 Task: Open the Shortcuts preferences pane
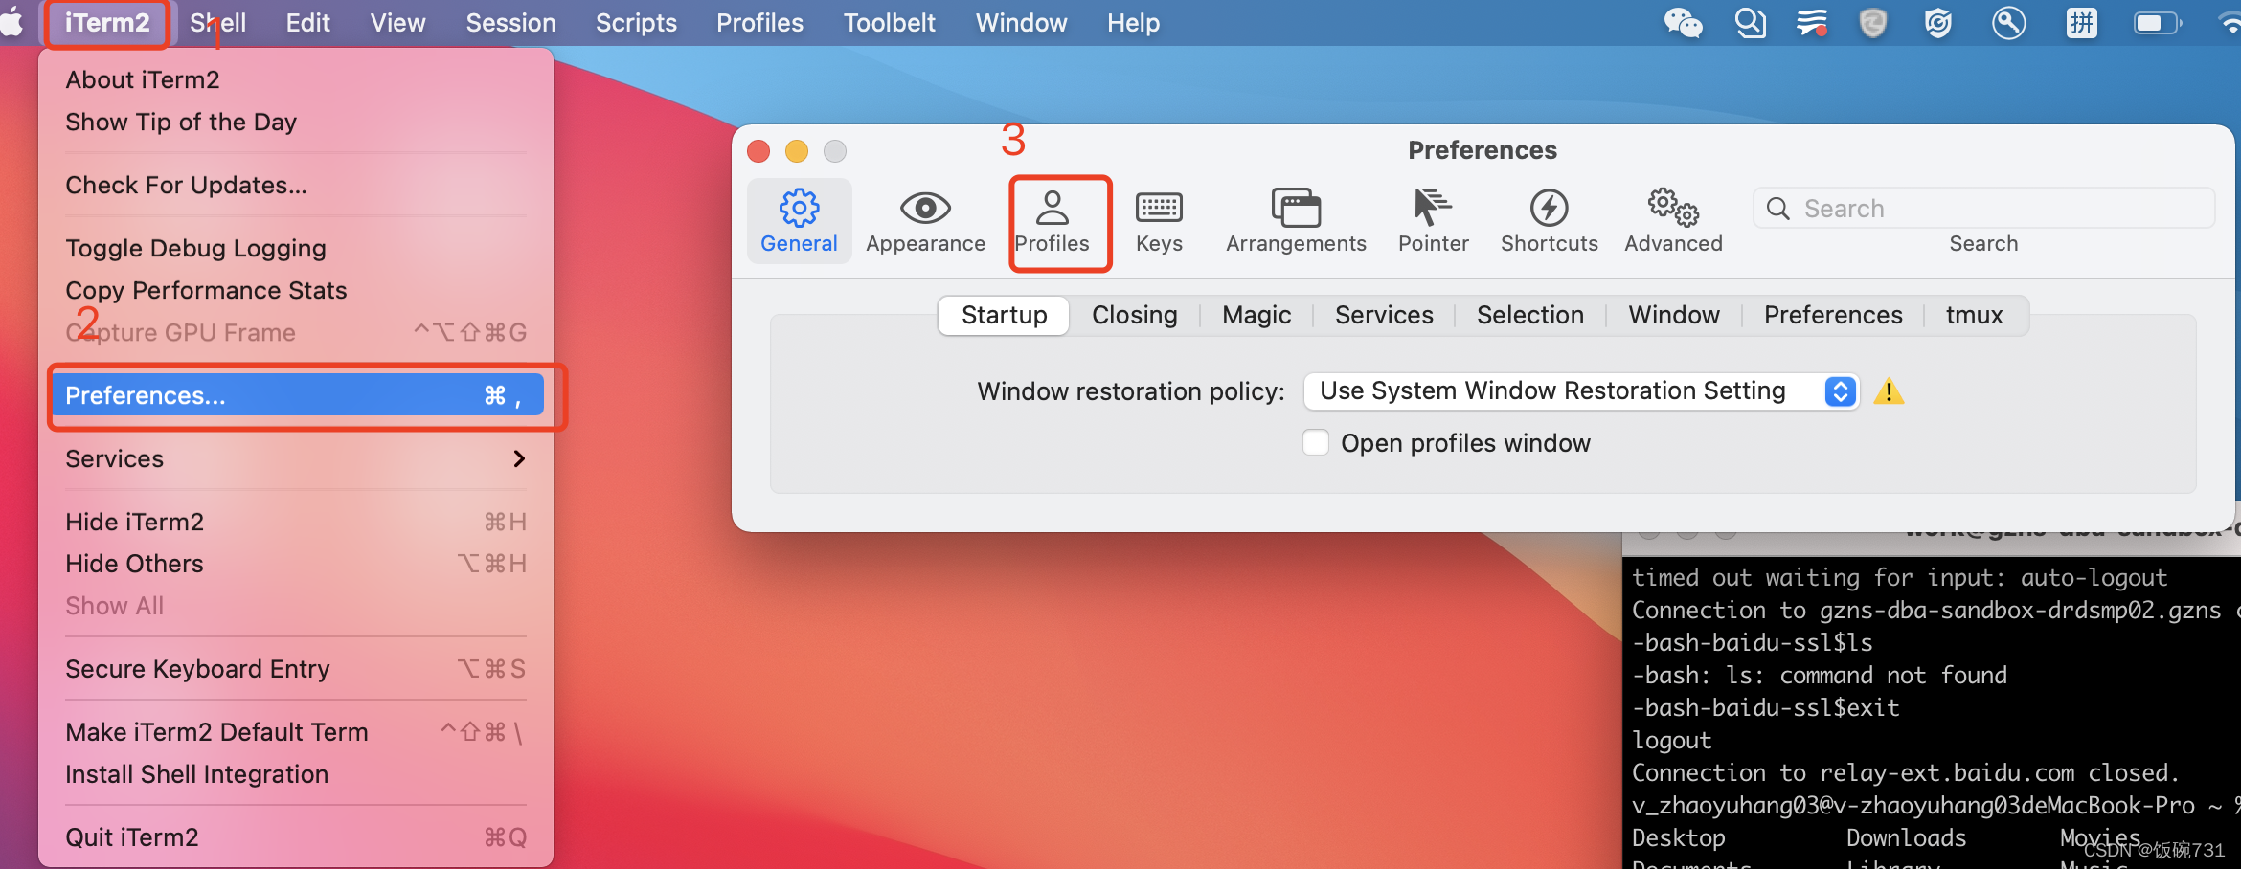(x=1549, y=220)
